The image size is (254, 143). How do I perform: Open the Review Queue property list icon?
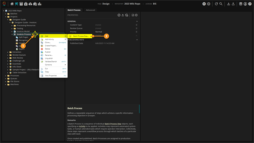(x=137, y=28)
